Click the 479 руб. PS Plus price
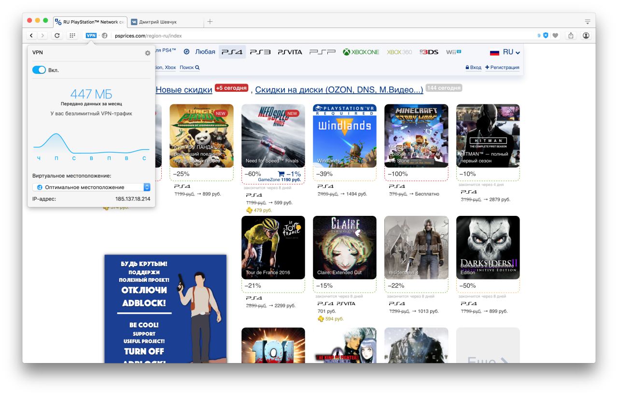This screenshot has height=395, width=618. pyautogui.click(x=259, y=210)
